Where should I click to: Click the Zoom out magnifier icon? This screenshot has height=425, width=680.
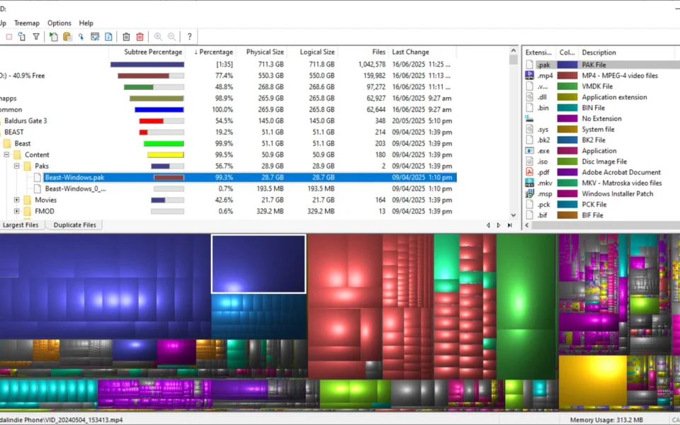click(x=171, y=37)
